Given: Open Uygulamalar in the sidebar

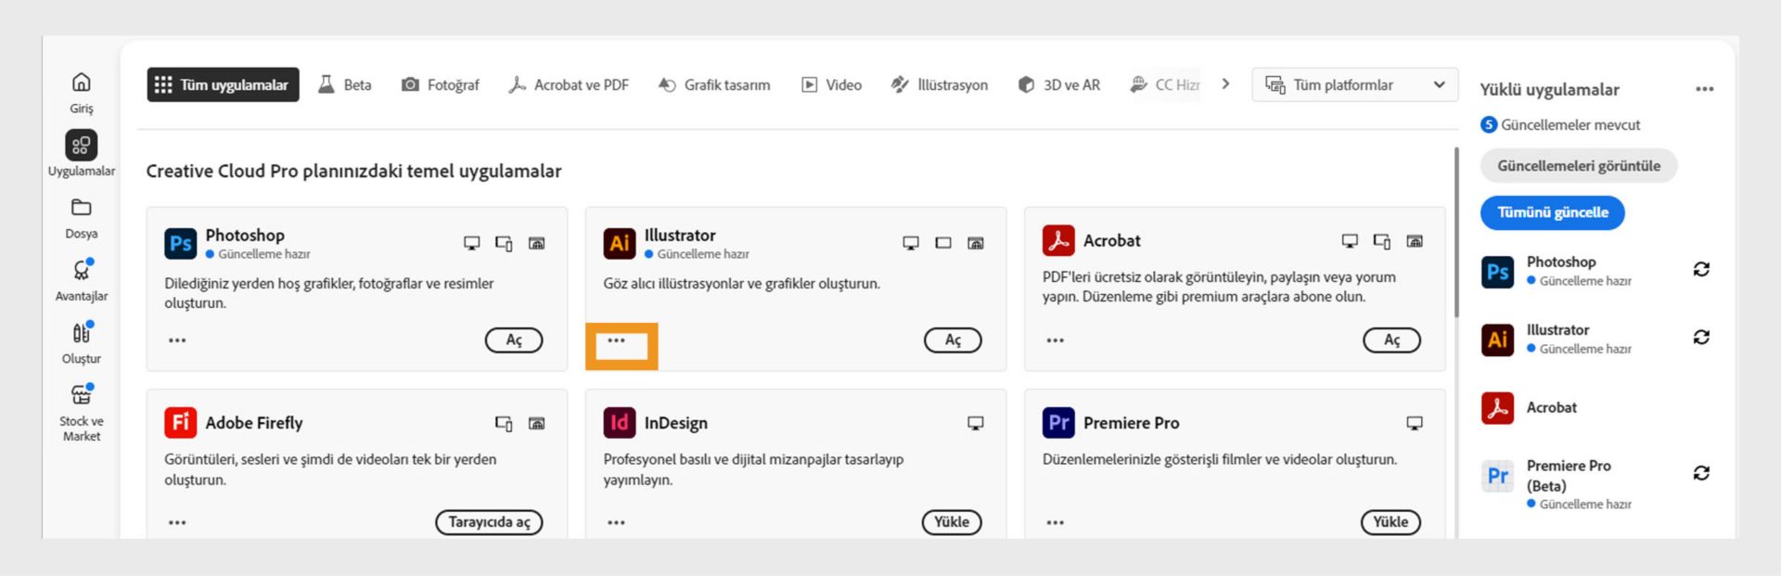Looking at the screenshot, I should coord(82,154).
